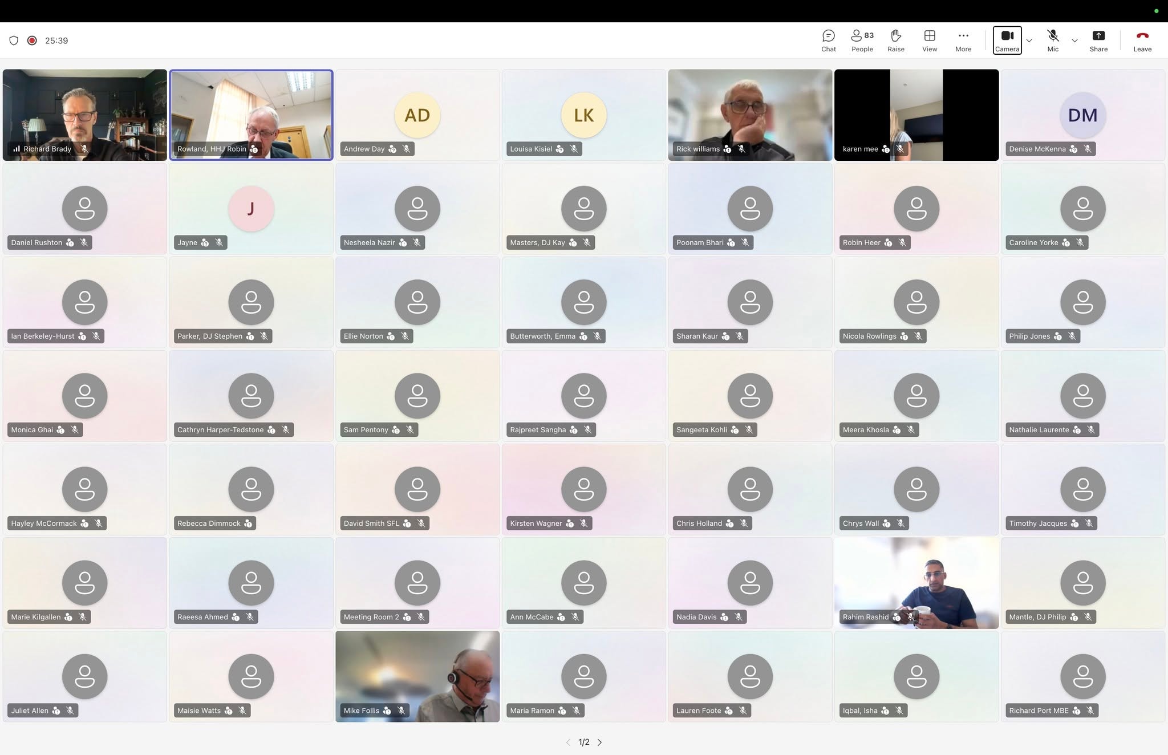Select Mike Follis' video tile
This screenshot has width=1168, height=755.
[x=417, y=676]
